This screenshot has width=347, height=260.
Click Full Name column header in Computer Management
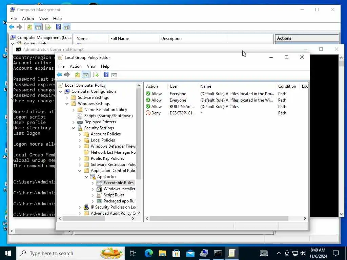point(134,39)
